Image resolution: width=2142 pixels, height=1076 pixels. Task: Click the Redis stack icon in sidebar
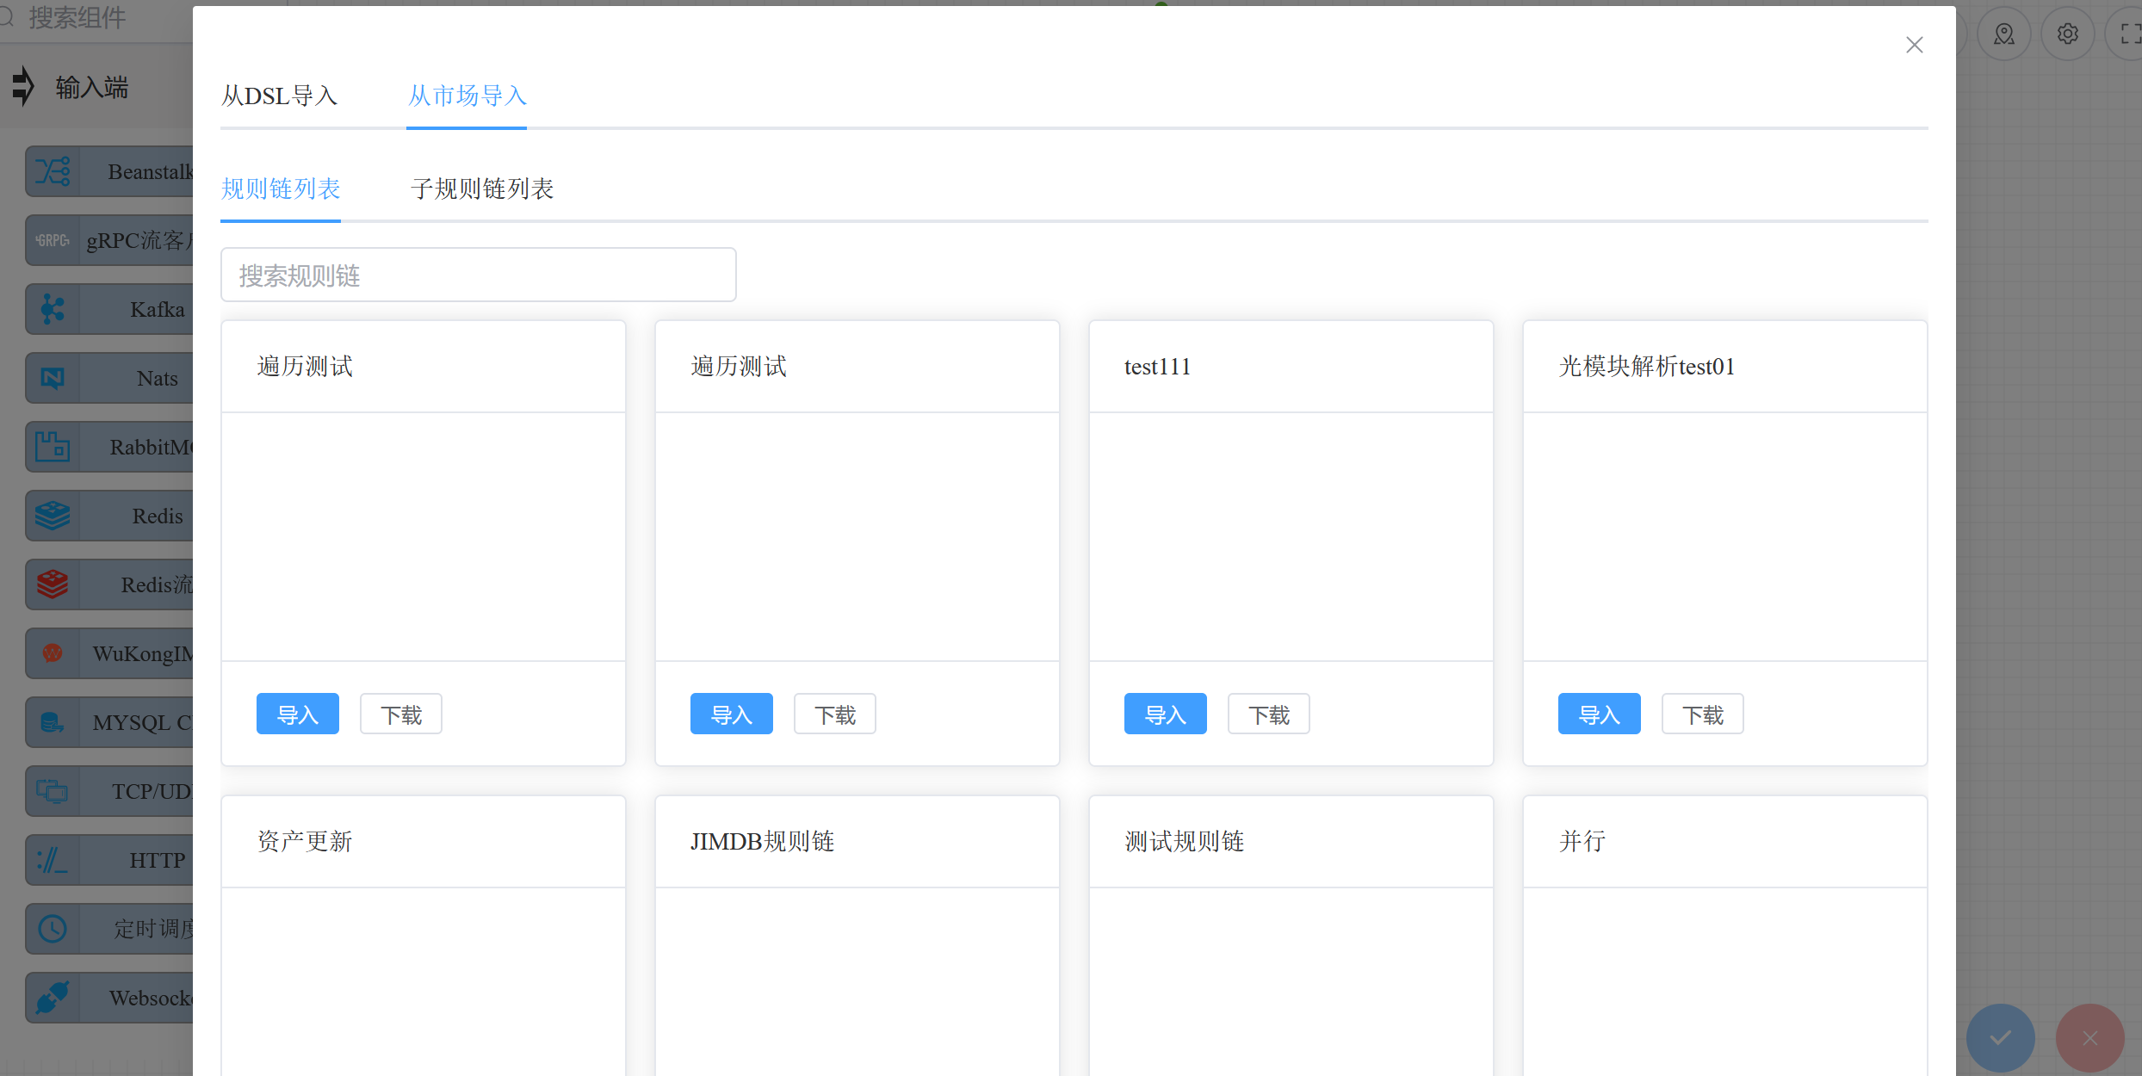[53, 516]
